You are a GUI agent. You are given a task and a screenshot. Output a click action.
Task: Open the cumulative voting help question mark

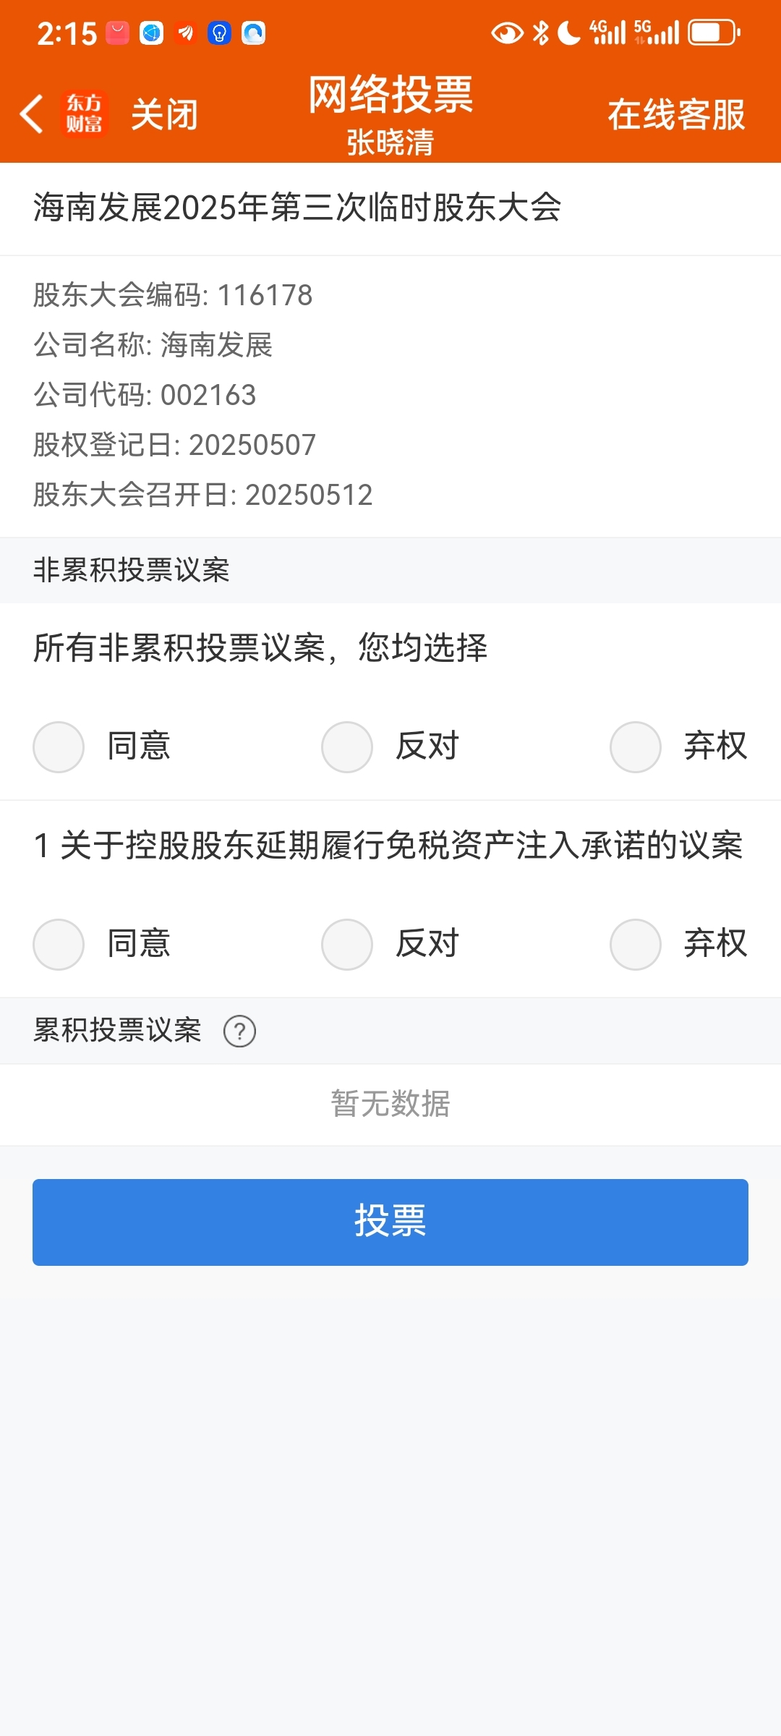pos(239,1031)
